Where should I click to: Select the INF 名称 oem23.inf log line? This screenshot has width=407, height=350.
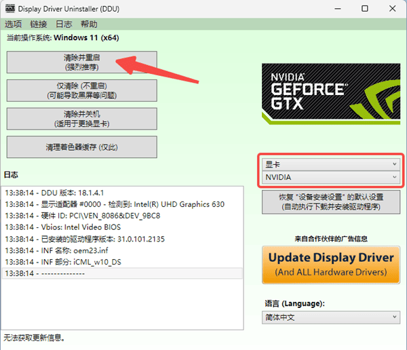[122, 250]
